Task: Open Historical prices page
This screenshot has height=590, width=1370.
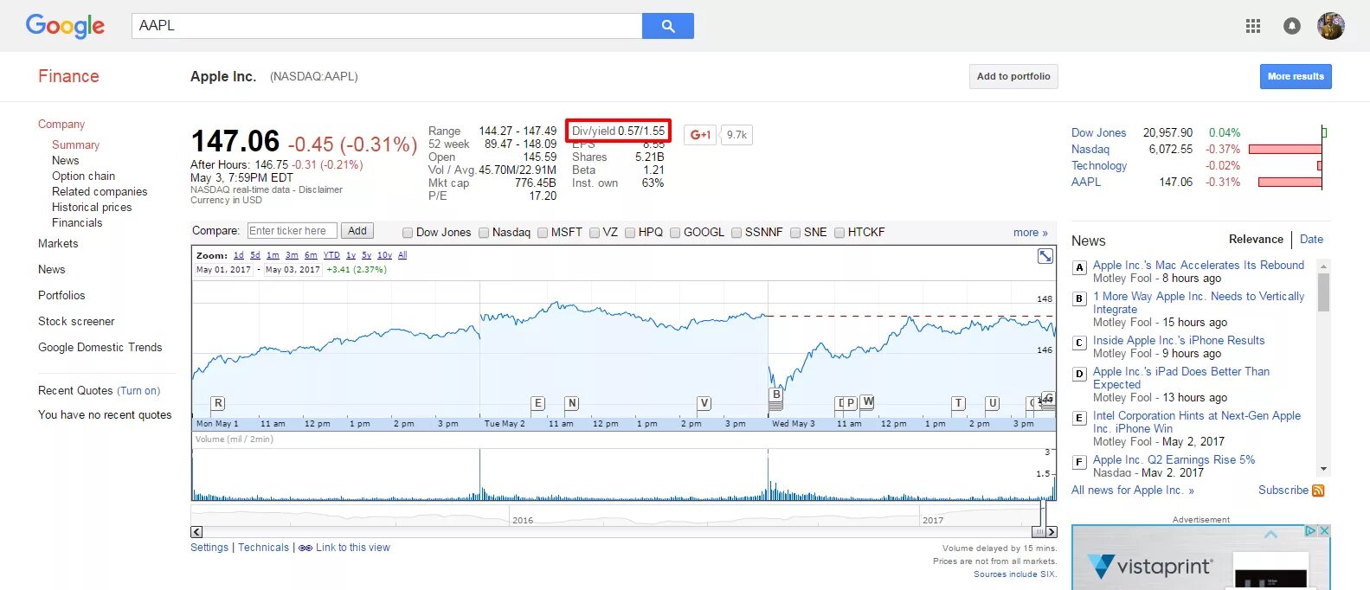Action: click(92, 208)
